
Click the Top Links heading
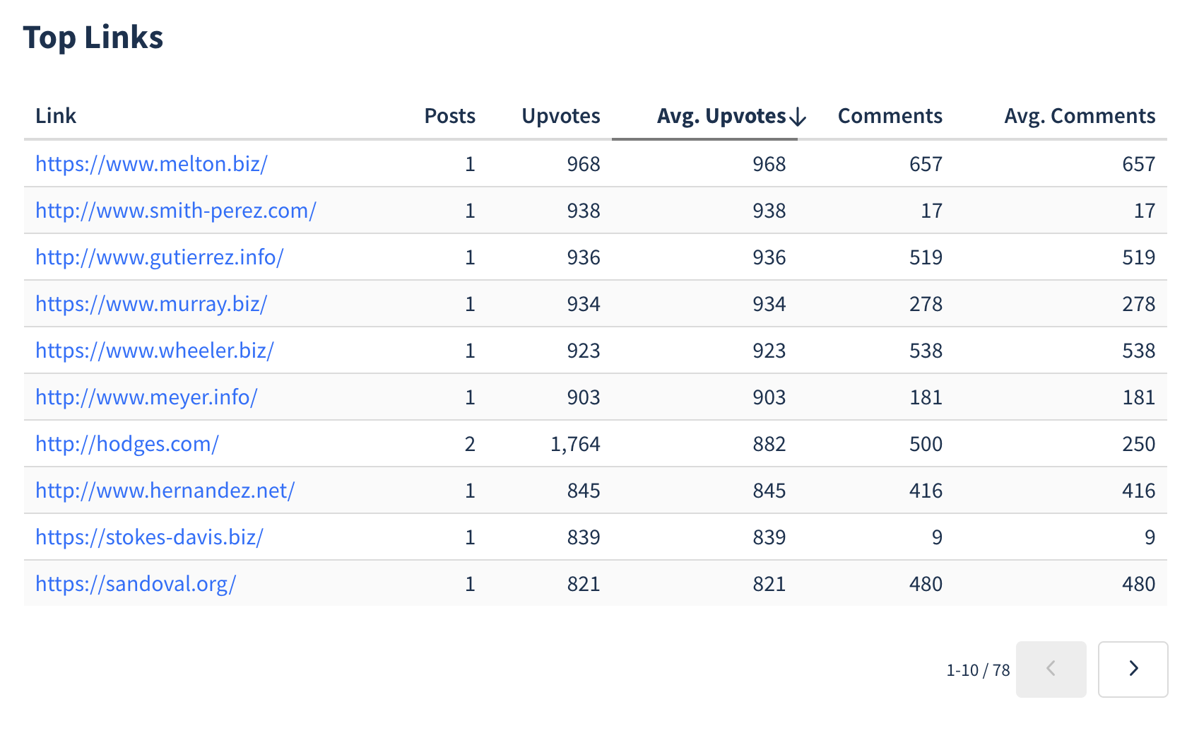pyautogui.click(x=93, y=37)
